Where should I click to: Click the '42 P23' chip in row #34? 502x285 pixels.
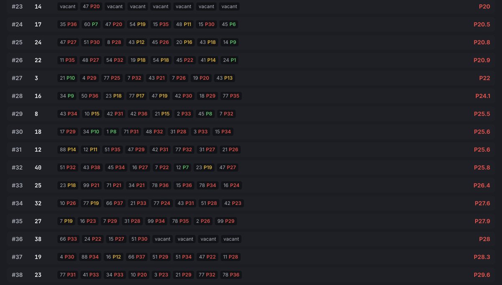[233, 203]
